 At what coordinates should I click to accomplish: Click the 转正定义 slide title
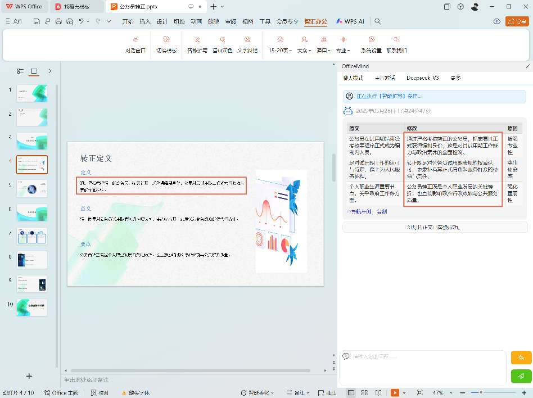click(x=96, y=159)
